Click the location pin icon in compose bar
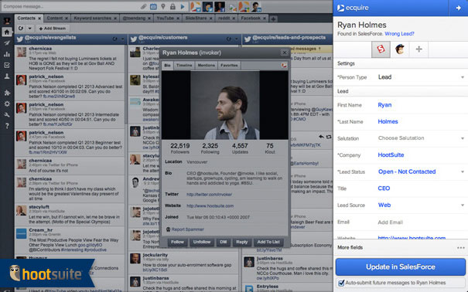468x292 pixels. coord(163,6)
